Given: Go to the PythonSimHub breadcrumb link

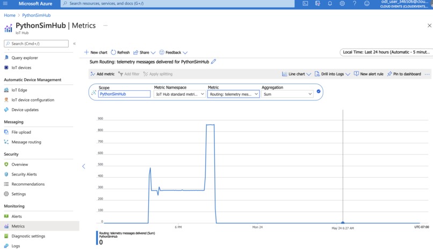Looking at the screenshot, I should pos(37,15).
